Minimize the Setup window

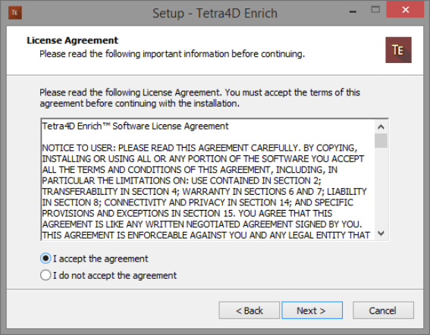353,11
